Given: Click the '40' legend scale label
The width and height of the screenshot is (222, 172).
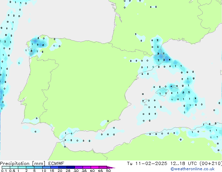Looking at the screenshot, I should point(92,171).
